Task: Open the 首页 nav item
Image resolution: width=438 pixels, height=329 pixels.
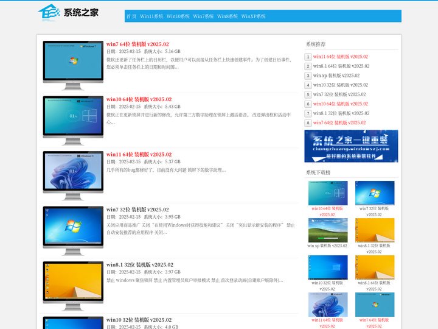Action: tap(131, 16)
